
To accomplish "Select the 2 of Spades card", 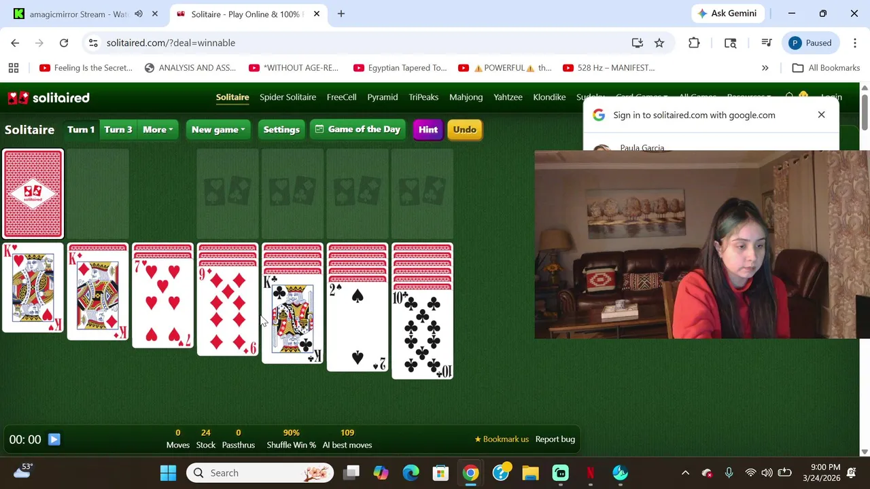I will click(x=358, y=327).
